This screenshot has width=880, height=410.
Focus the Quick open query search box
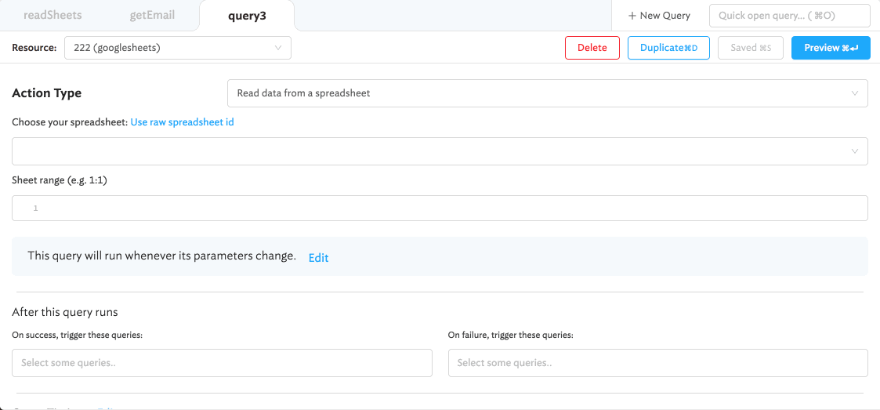(x=789, y=16)
